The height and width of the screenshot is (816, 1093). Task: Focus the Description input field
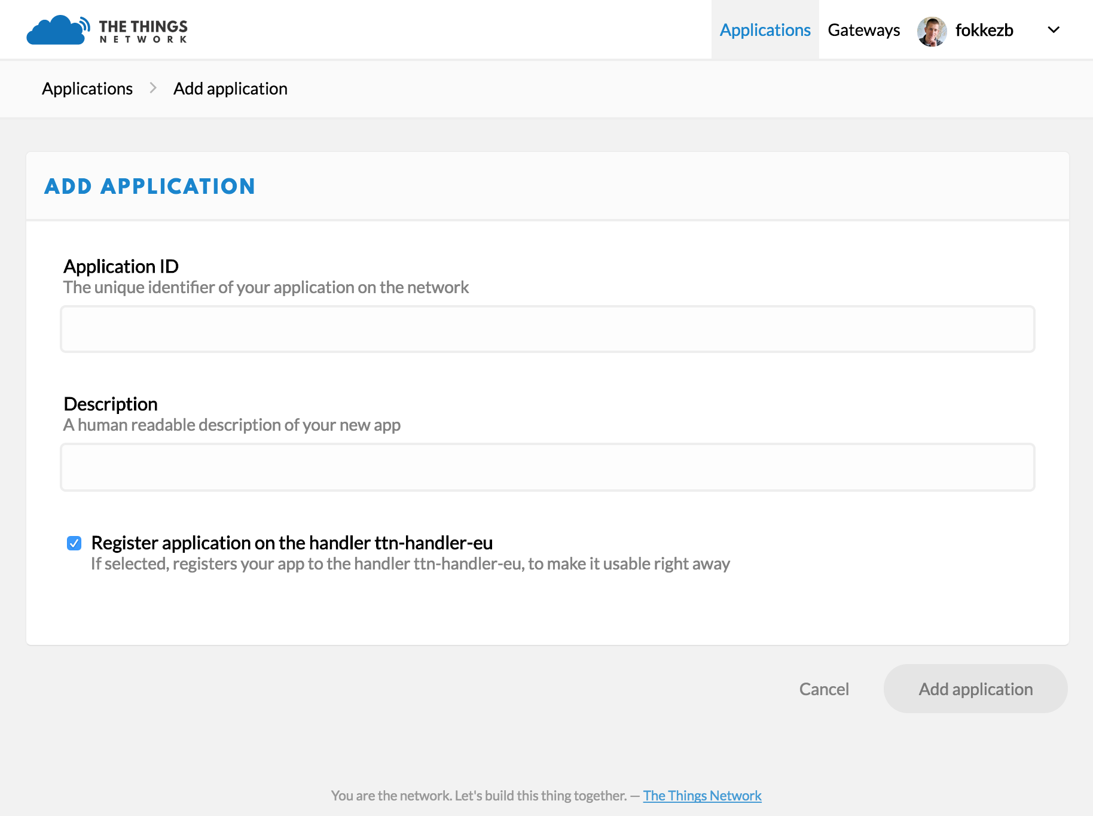[x=547, y=467]
